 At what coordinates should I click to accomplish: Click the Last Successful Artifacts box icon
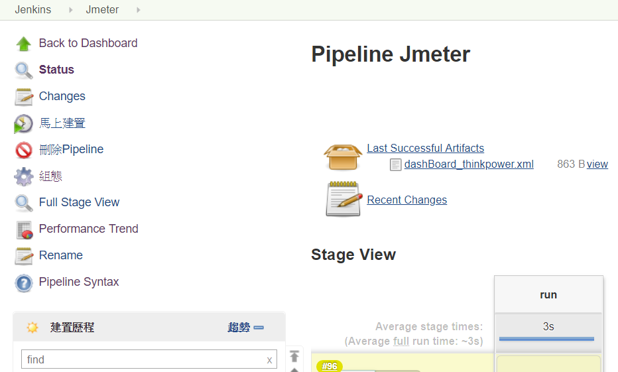[343, 157]
